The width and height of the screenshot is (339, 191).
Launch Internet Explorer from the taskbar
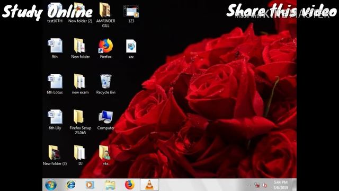(70, 185)
